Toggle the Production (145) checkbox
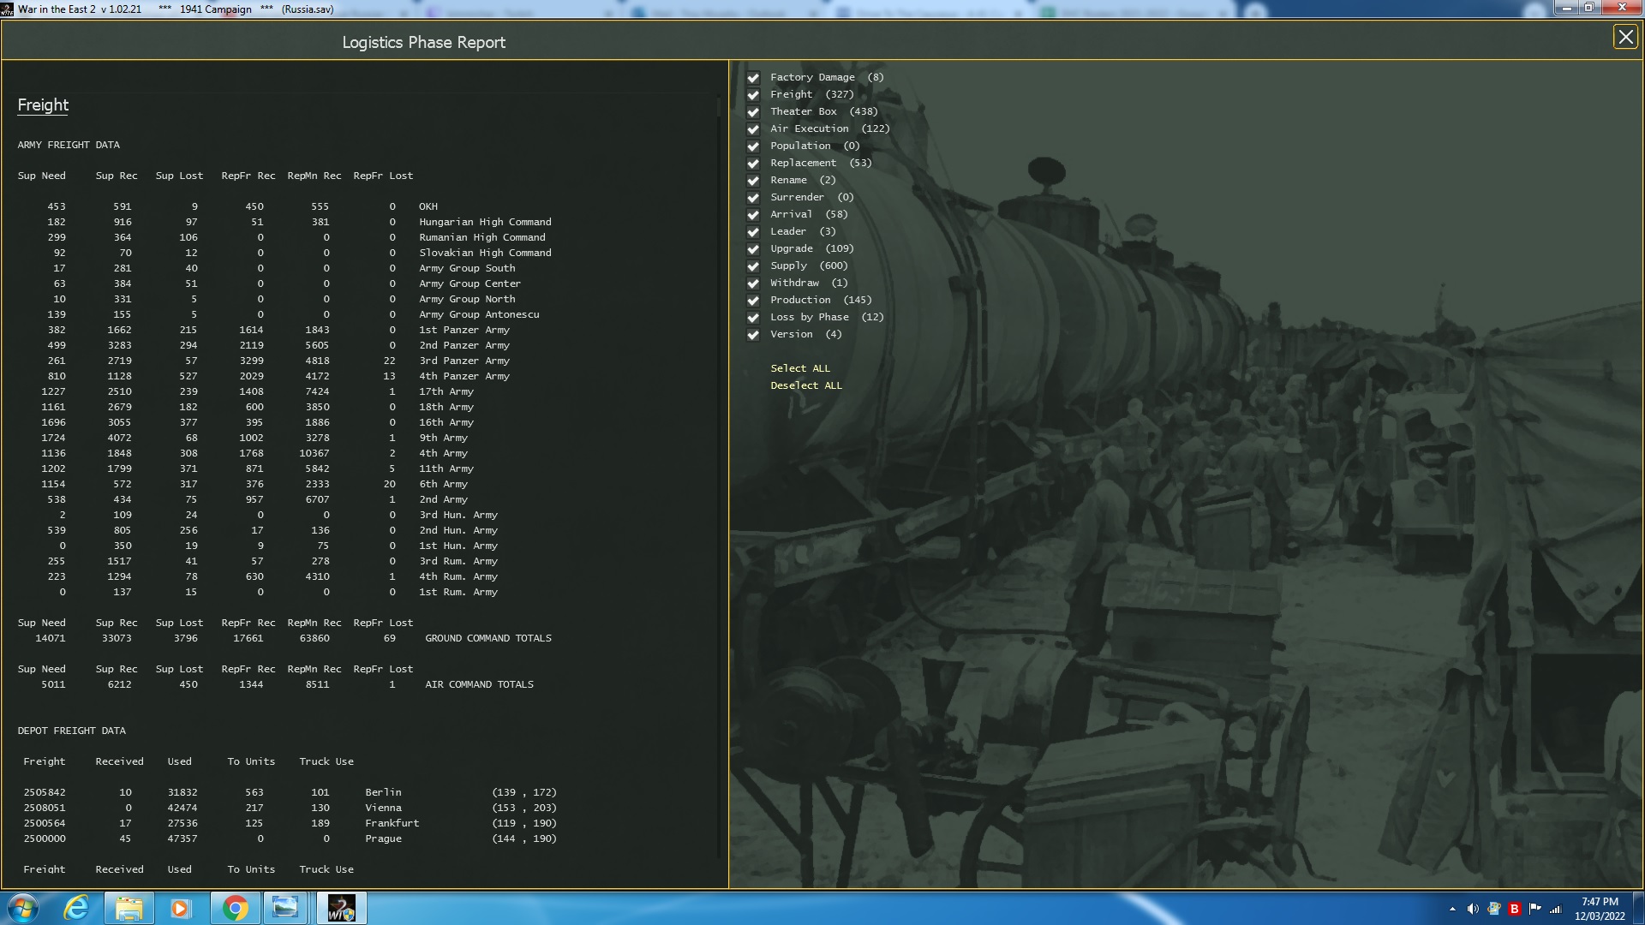 (x=753, y=301)
